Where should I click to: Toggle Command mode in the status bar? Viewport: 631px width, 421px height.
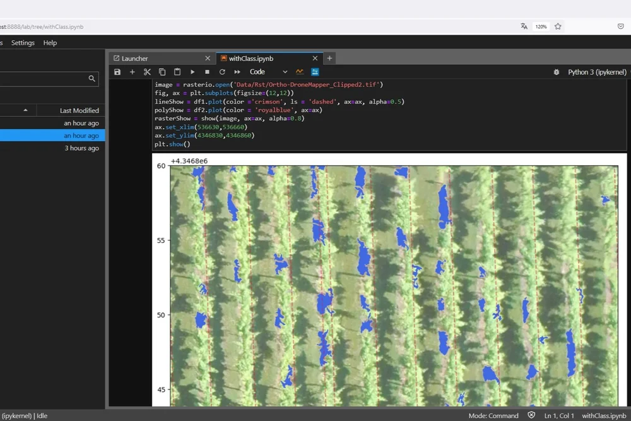(x=493, y=415)
